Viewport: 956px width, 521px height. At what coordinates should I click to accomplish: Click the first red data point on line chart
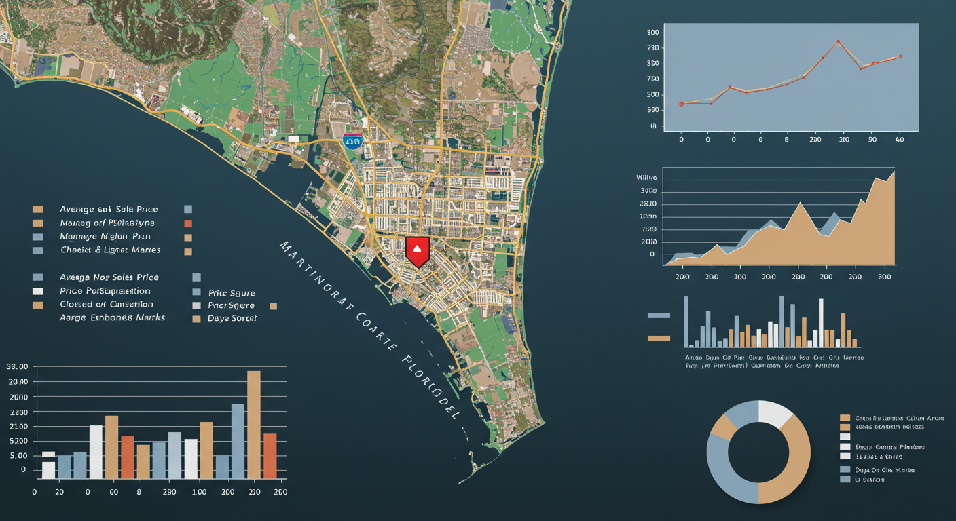(681, 104)
